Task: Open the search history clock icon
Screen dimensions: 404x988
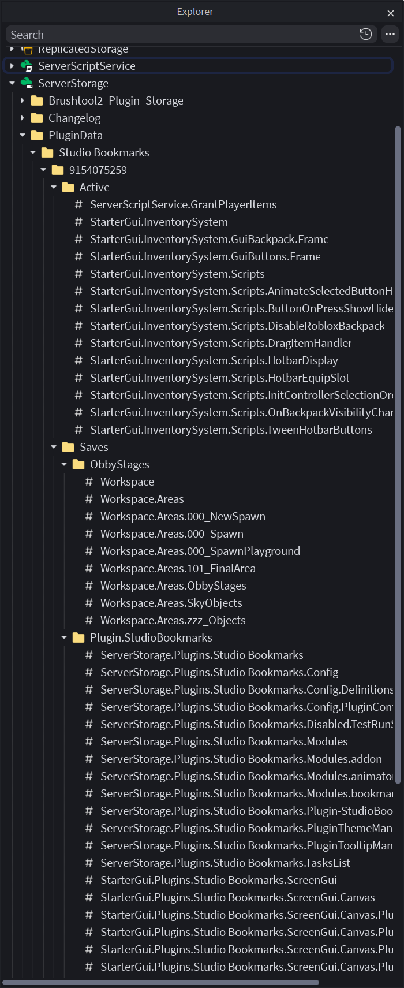Action: coord(365,34)
